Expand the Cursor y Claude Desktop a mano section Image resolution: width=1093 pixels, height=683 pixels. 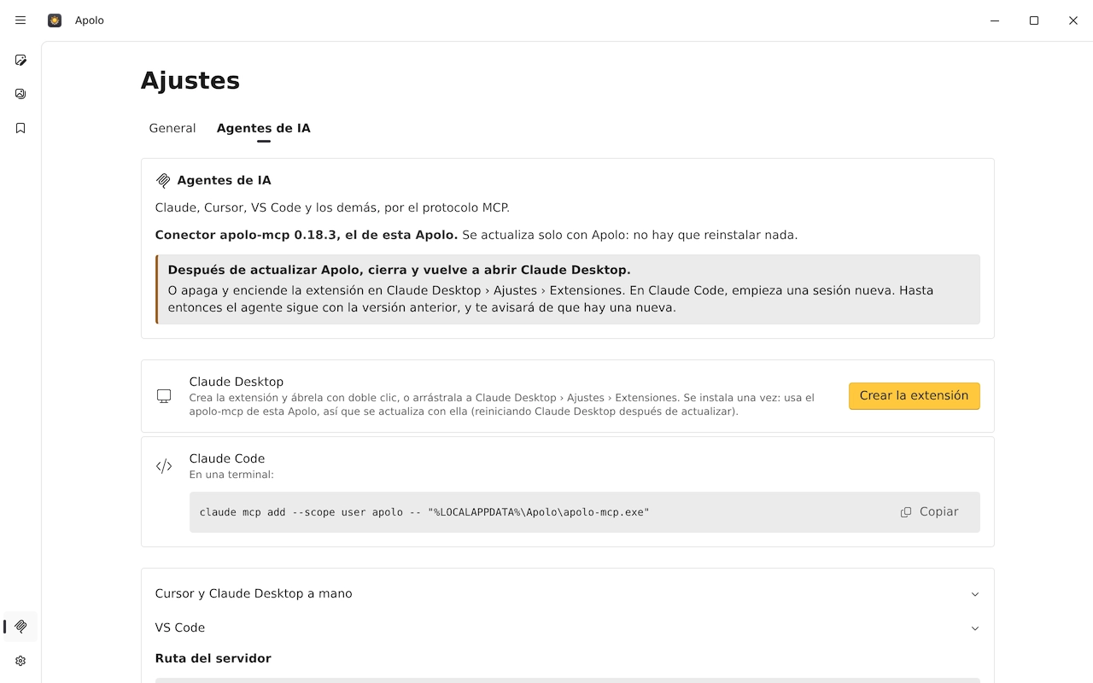coord(568,593)
